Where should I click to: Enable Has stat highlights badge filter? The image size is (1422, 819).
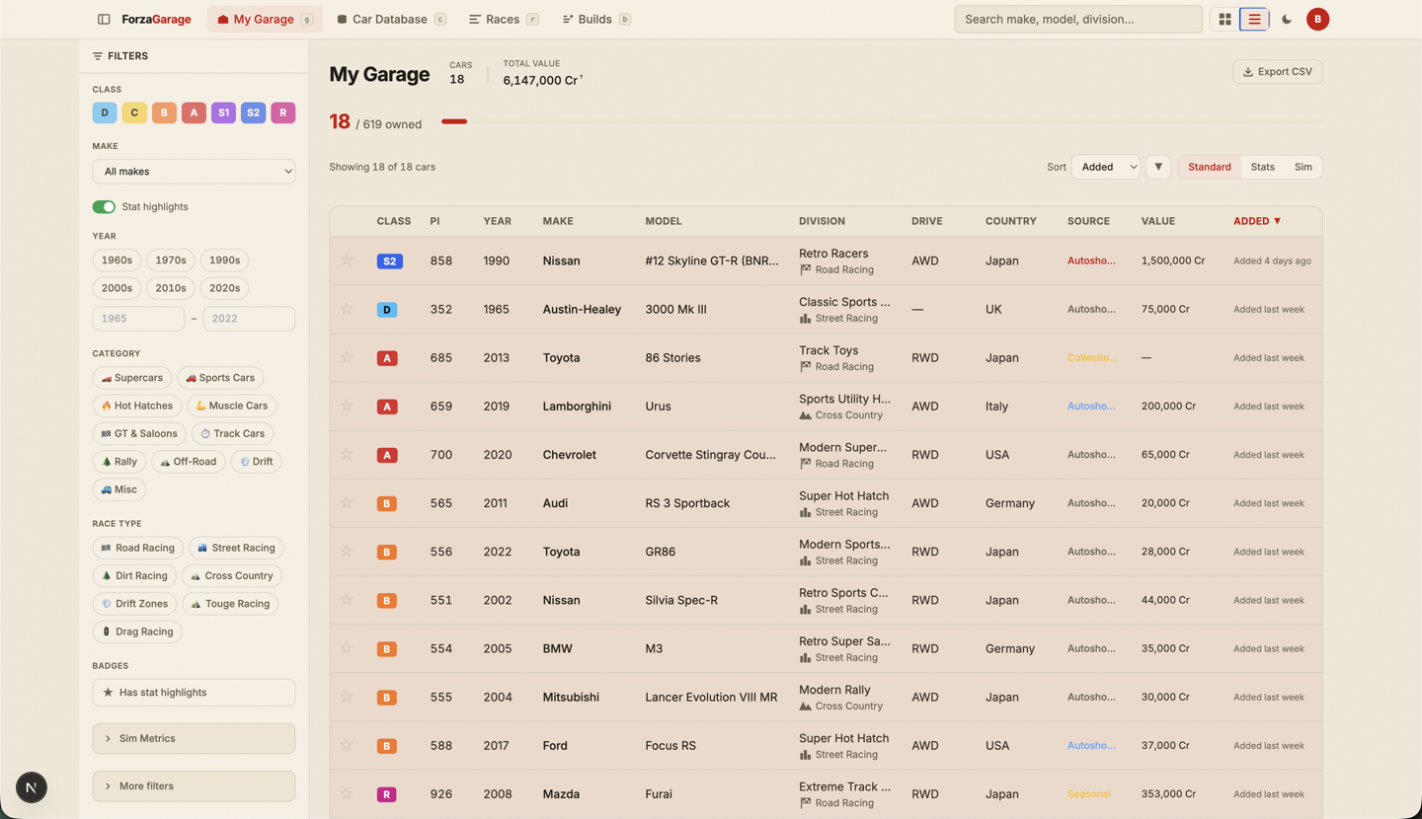[194, 693]
